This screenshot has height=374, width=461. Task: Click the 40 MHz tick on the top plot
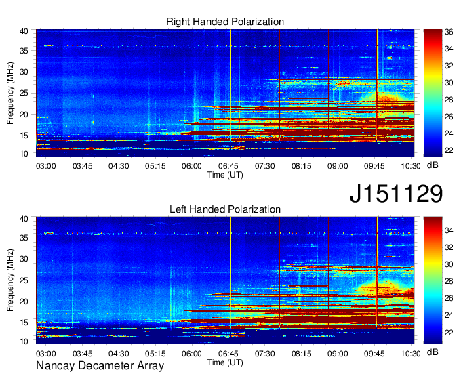tap(24, 31)
